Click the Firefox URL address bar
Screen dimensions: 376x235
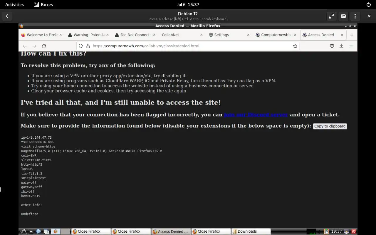click(188, 46)
